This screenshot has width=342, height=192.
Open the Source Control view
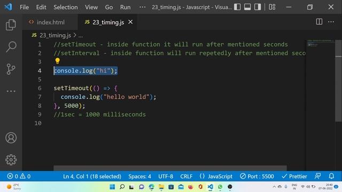click(11, 69)
